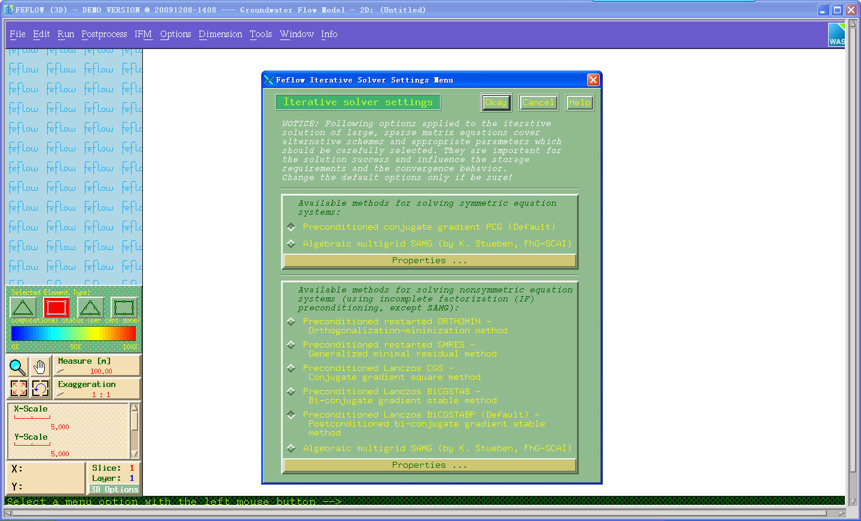Click the Y-Scale ruler

[32, 444]
